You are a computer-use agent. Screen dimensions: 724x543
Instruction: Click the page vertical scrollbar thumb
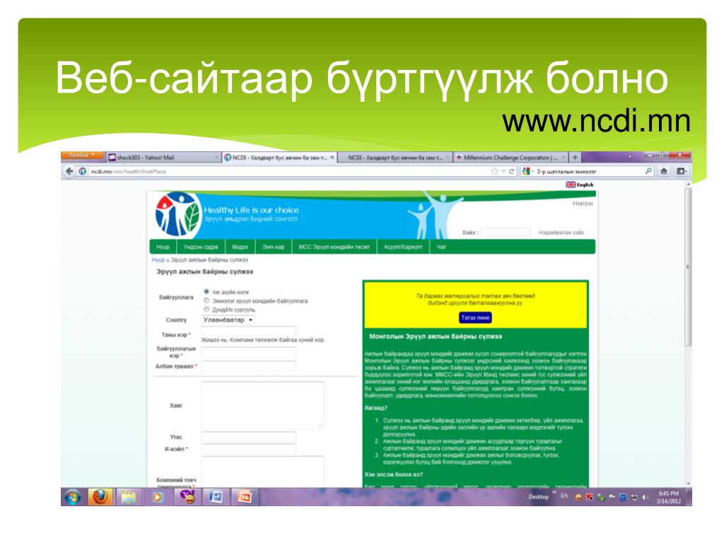point(688,267)
